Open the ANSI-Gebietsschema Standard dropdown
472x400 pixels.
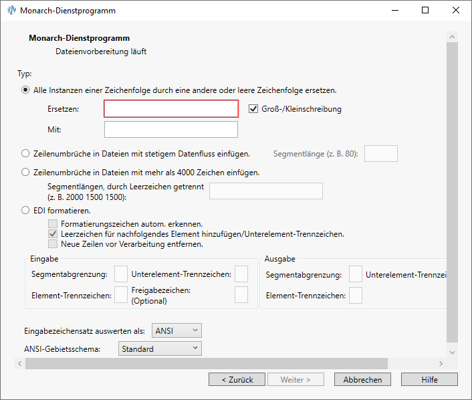click(160, 348)
